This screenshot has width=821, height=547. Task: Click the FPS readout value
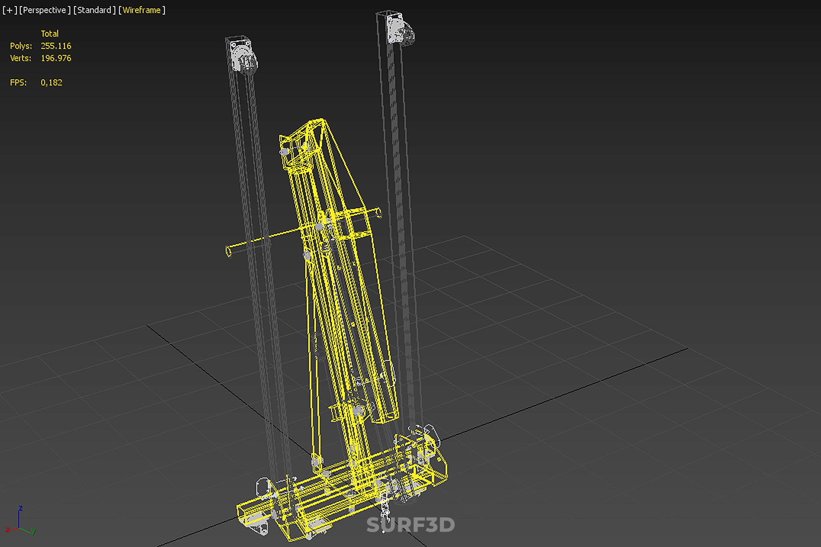click(51, 82)
